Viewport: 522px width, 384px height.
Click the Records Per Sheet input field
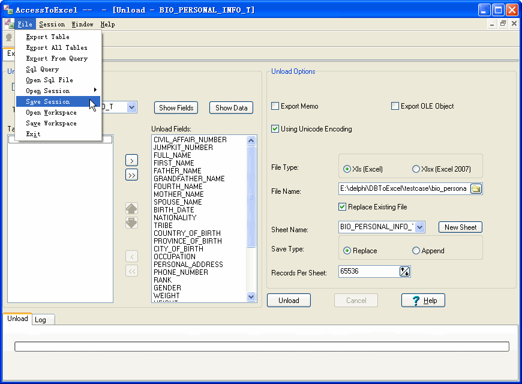tap(368, 271)
